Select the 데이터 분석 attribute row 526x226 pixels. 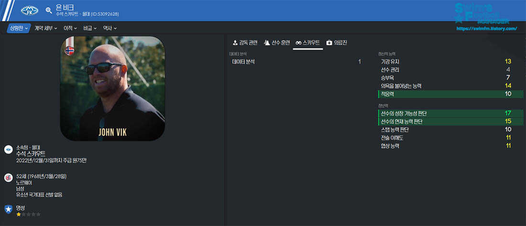296,62
